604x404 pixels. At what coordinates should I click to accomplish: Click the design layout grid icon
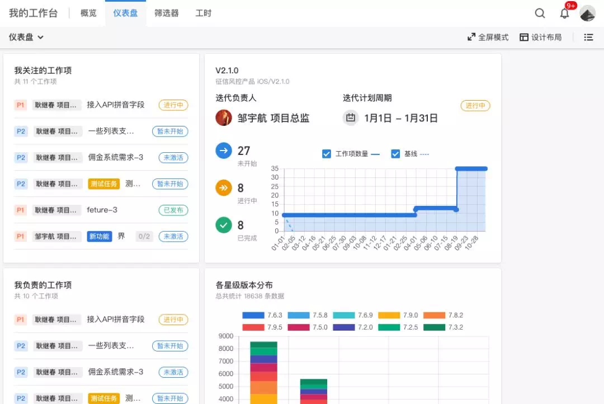[523, 37]
